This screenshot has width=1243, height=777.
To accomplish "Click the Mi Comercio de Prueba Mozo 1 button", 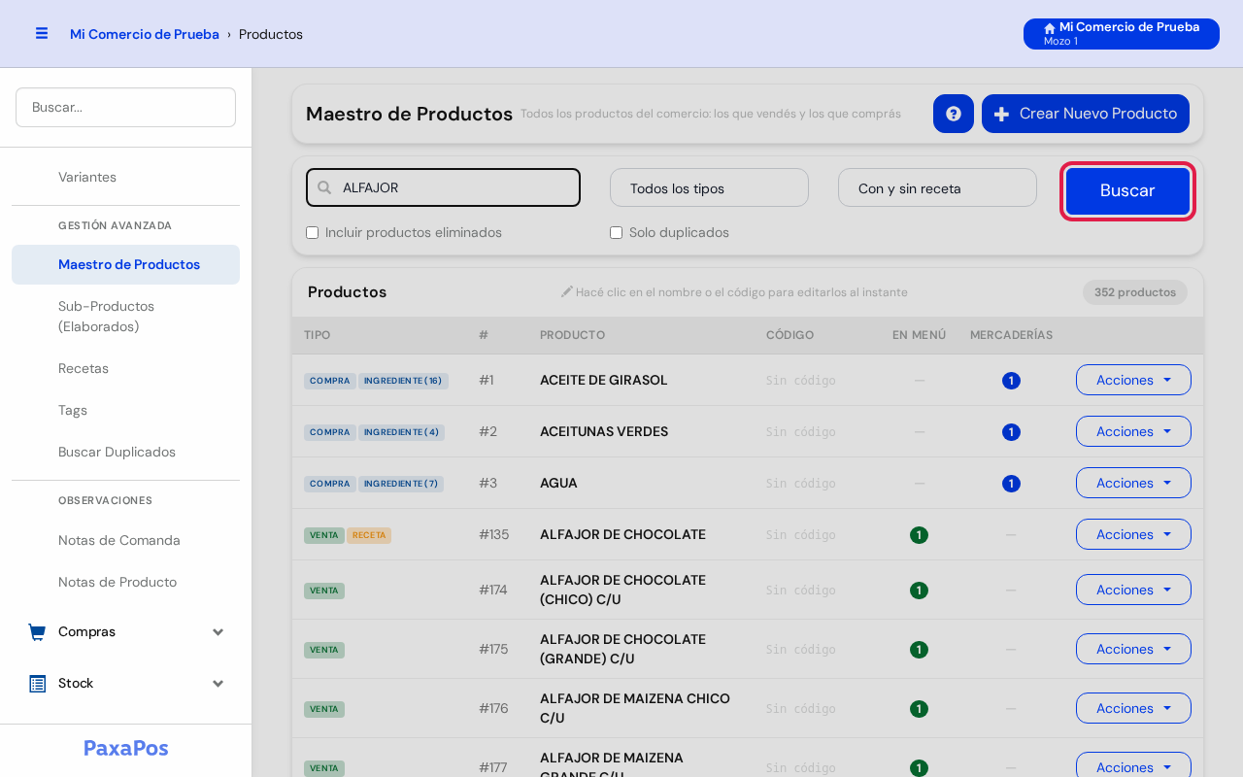I will [x=1122, y=34].
